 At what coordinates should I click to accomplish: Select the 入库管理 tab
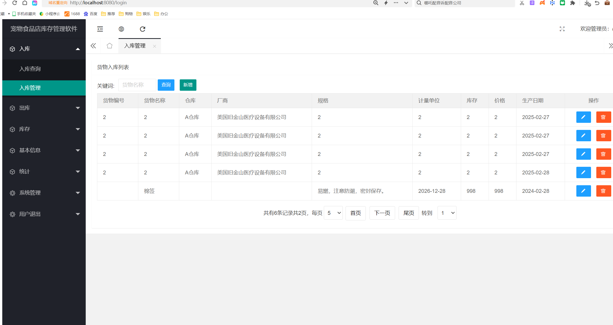[135, 46]
